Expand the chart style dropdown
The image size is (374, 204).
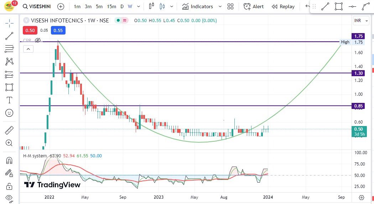coord(171,6)
